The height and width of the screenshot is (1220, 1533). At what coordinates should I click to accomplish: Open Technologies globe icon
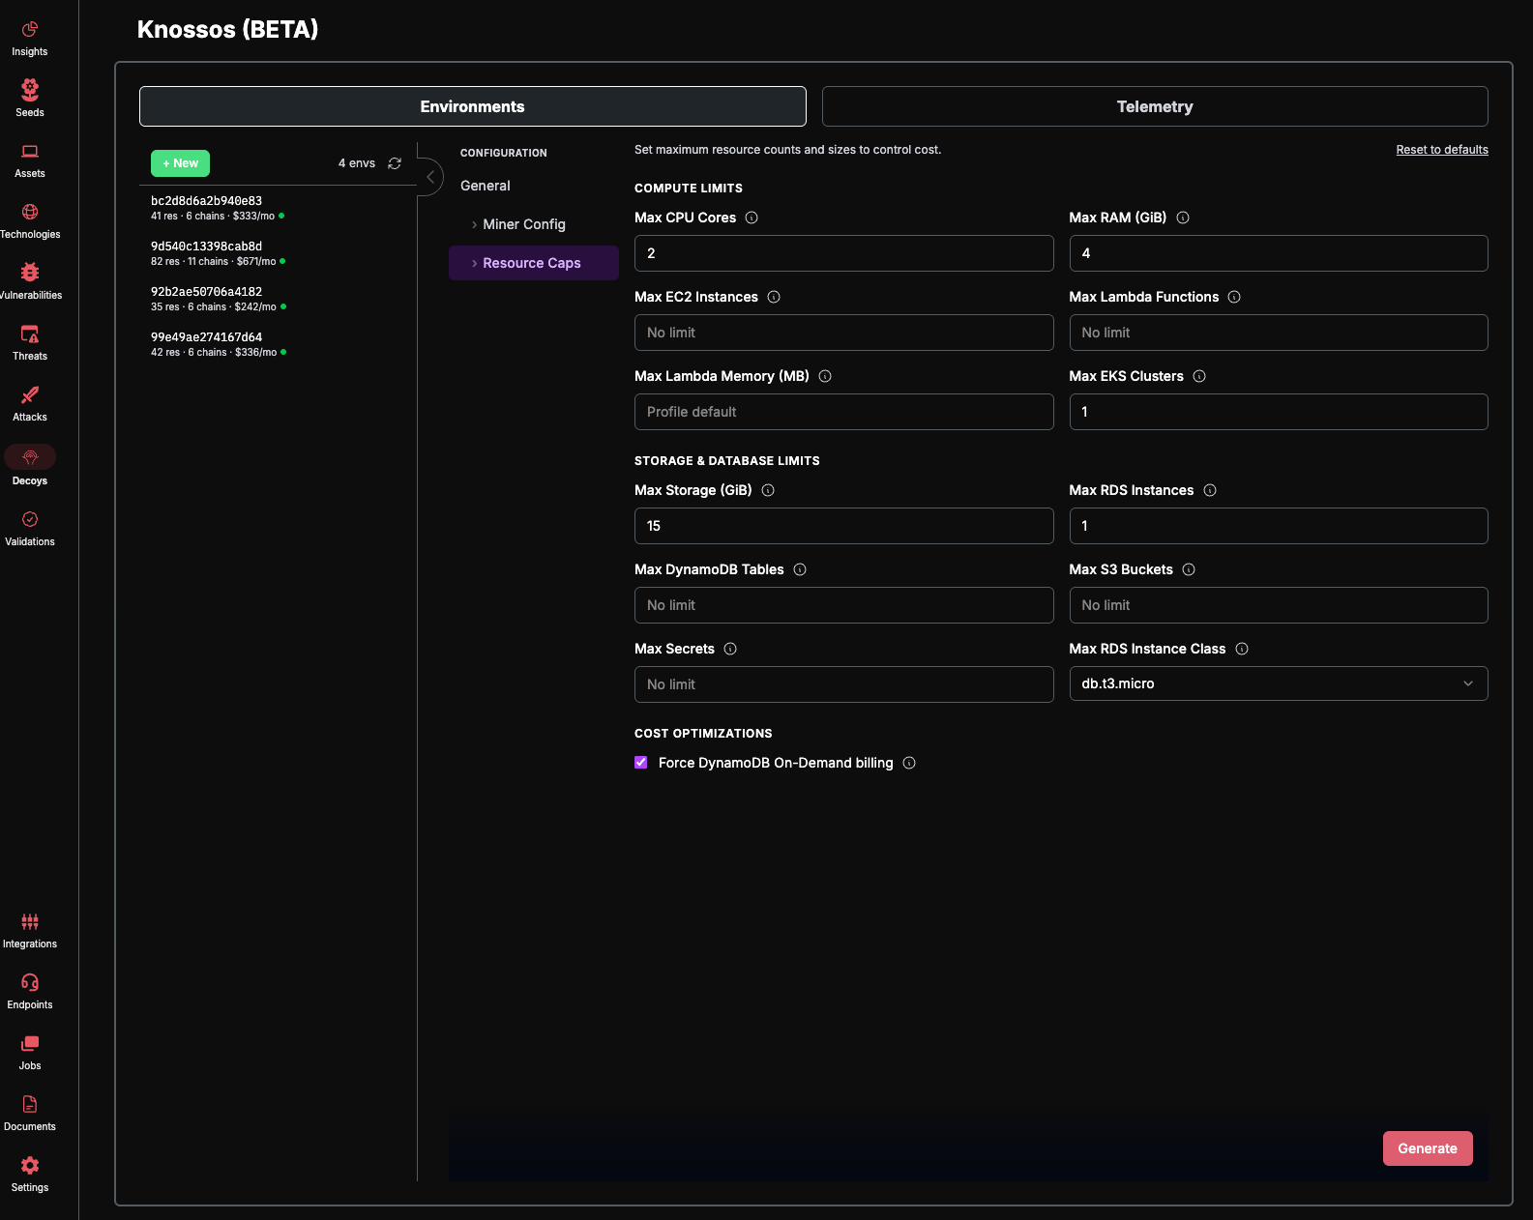[x=30, y=212]
